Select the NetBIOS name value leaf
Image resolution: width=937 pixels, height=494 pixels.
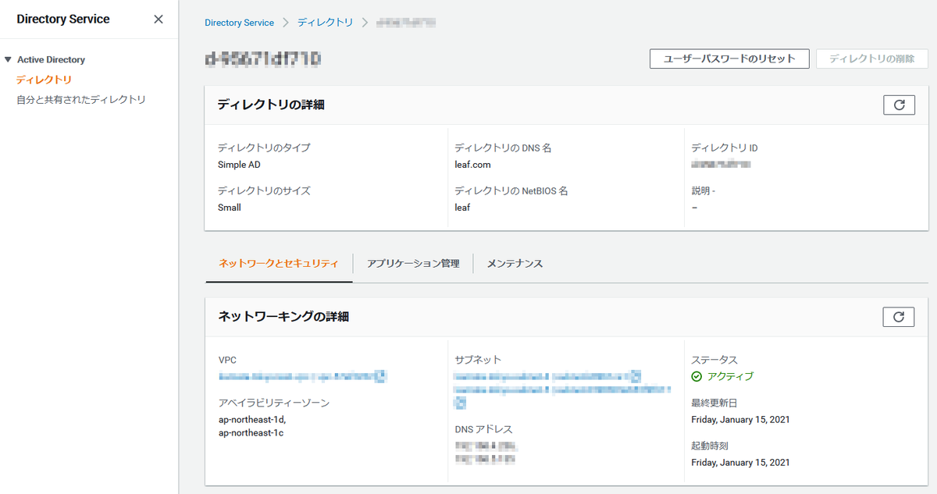tap(462, 208)
